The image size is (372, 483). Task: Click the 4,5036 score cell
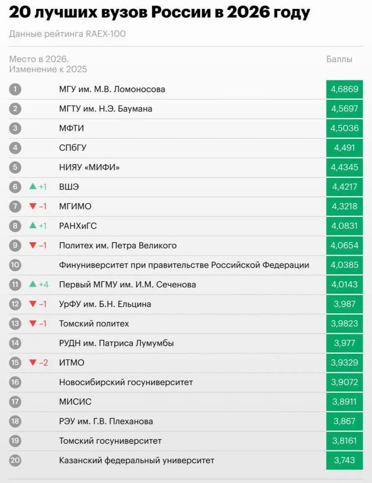344,128
